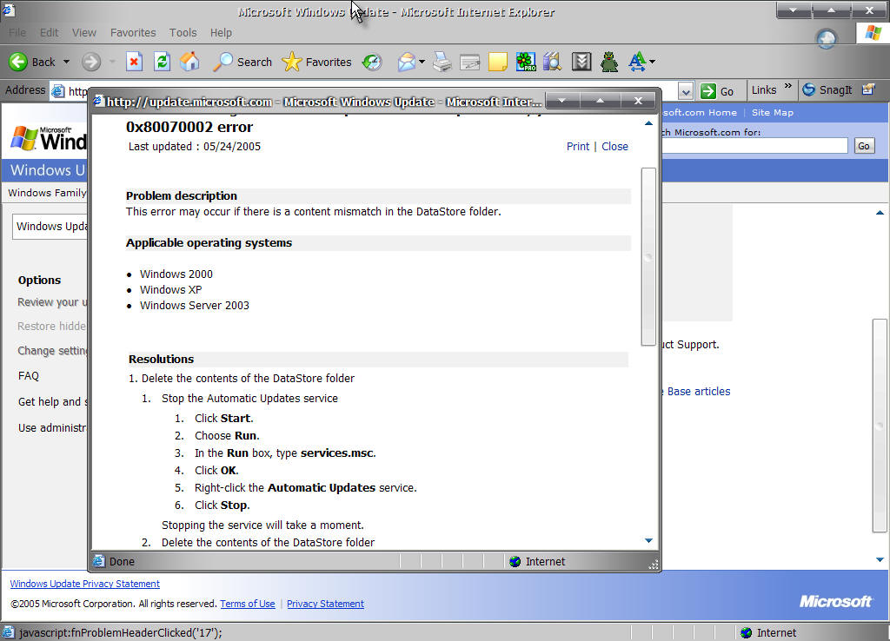Image resolution: width=890 pixels, height=641 pixels.
Task: Click the Microsoft logo in page footer
Action: click(835, 601)
